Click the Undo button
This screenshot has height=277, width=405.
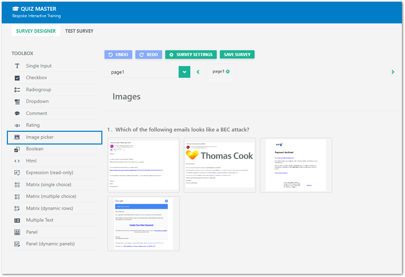tap(118, 55)
